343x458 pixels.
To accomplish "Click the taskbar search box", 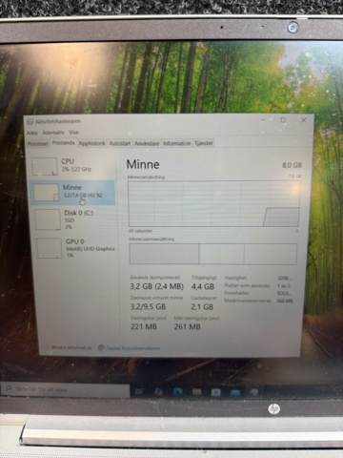I will [65, 389].
